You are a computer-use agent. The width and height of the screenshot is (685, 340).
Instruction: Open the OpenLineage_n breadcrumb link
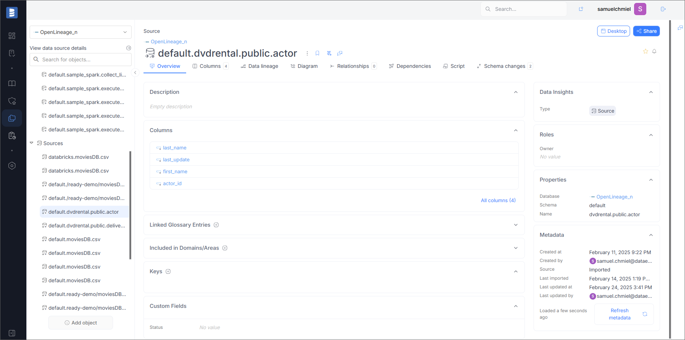point(169,42)
